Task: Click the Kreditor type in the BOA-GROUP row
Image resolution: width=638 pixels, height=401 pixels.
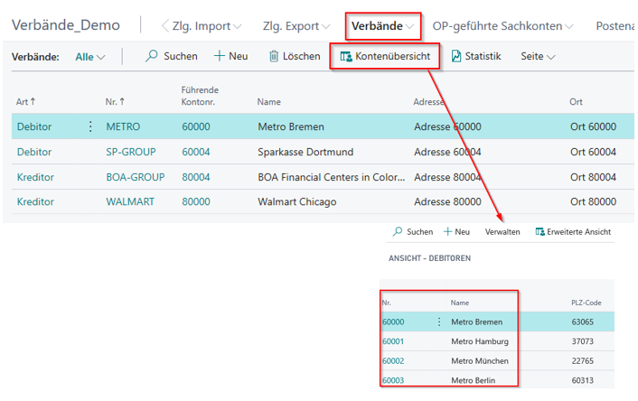Action: pyautogui.click(x=35, y=177)
